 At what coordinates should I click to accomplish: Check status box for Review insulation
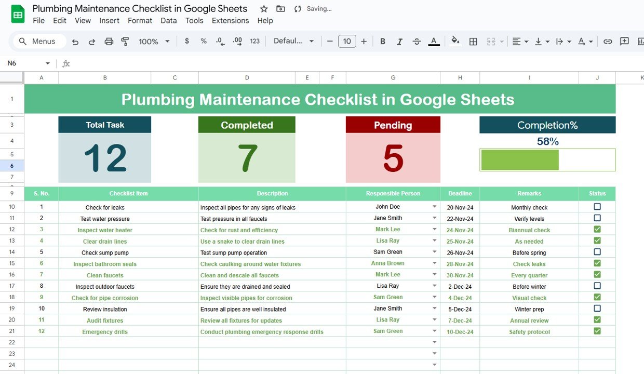[x=597, y=309]
